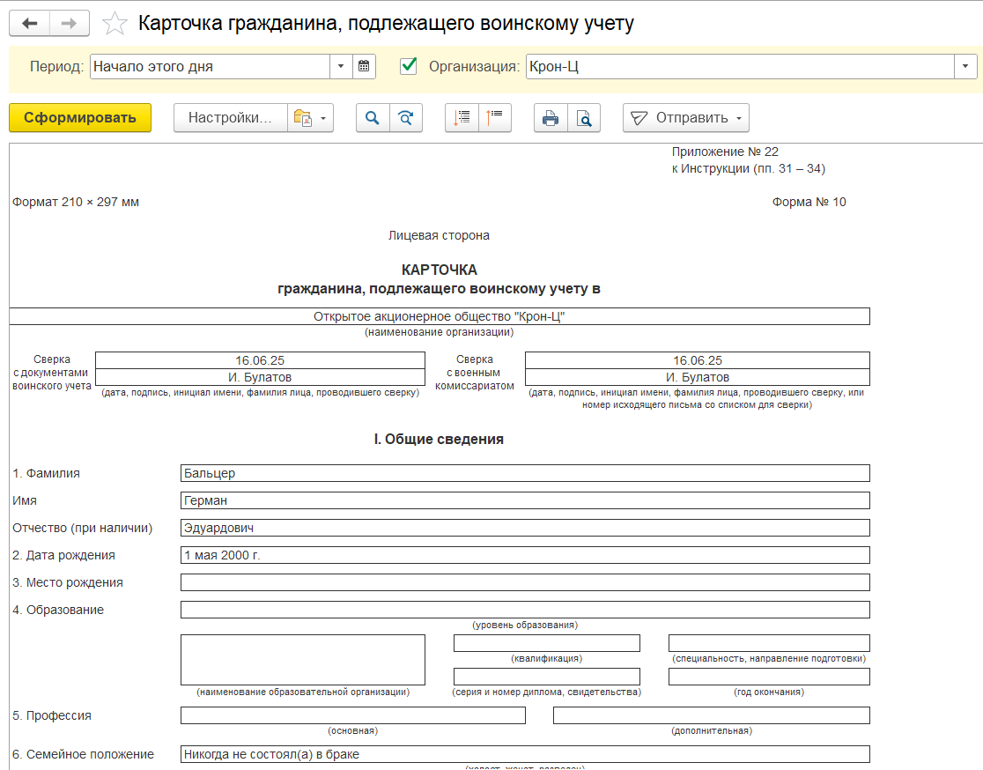This screenshot has height=770, width=983.
Task: Click the 'Форма № 10' label
Action: point(809,202)
